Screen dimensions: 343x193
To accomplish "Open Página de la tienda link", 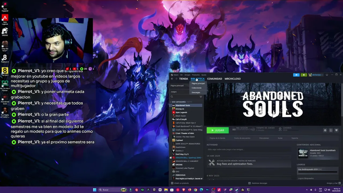I will pos(217,138).
